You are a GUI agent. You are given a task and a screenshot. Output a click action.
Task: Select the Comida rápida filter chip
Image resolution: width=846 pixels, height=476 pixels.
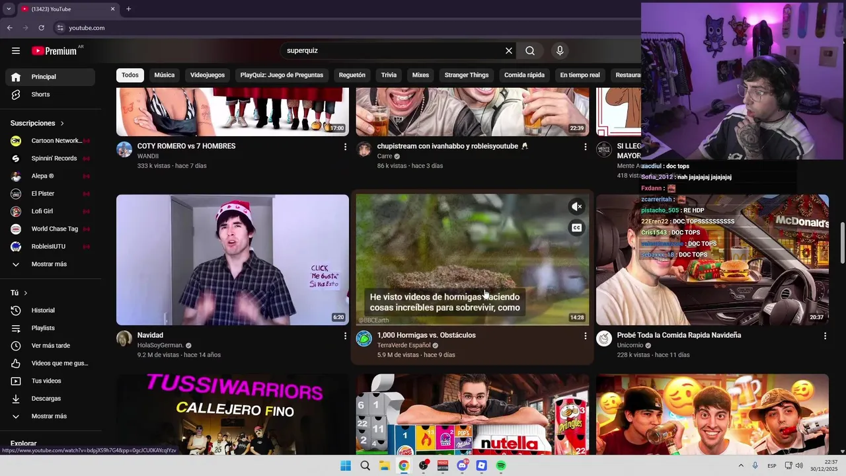524,75
